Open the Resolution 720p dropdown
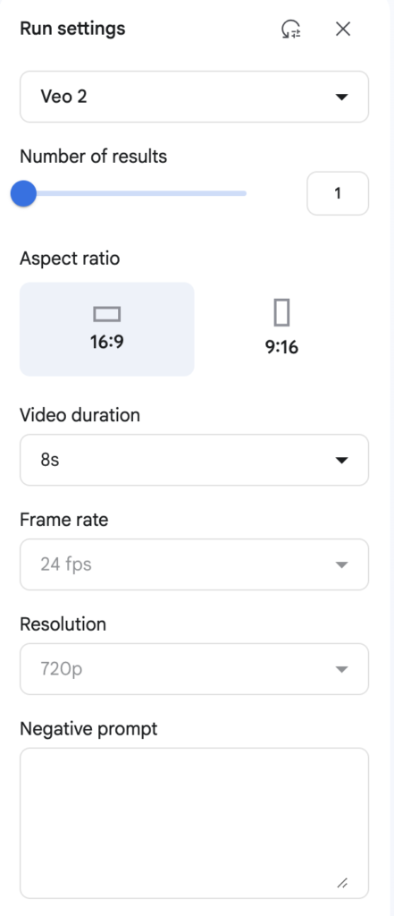 coord(195,669)
